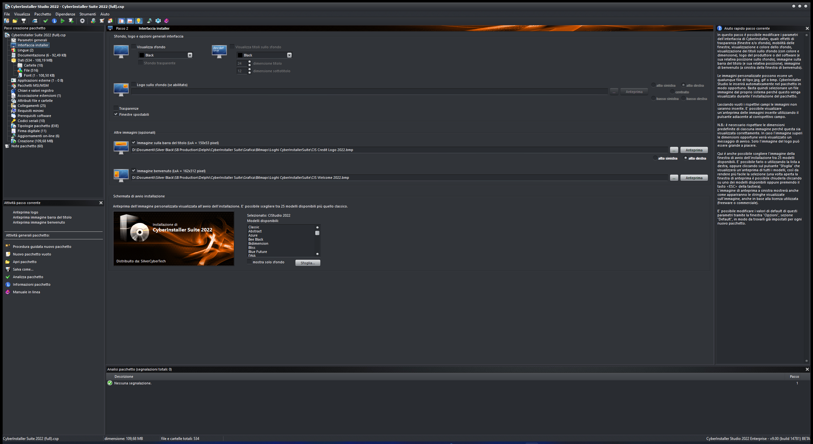Toggle the bottom panel layout icon
Image resolution: width=813 pixels, height=444 pixels.
[130, 21]
